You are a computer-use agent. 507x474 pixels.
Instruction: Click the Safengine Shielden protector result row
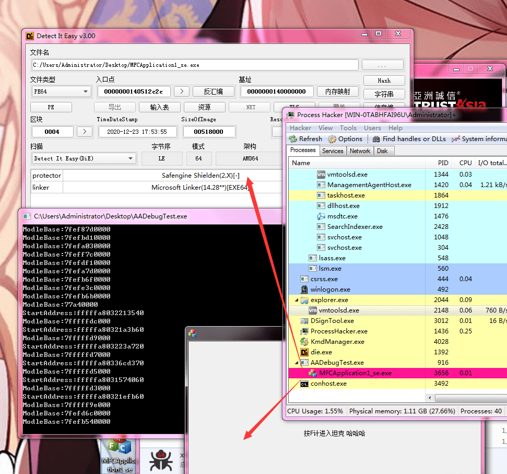157,176
